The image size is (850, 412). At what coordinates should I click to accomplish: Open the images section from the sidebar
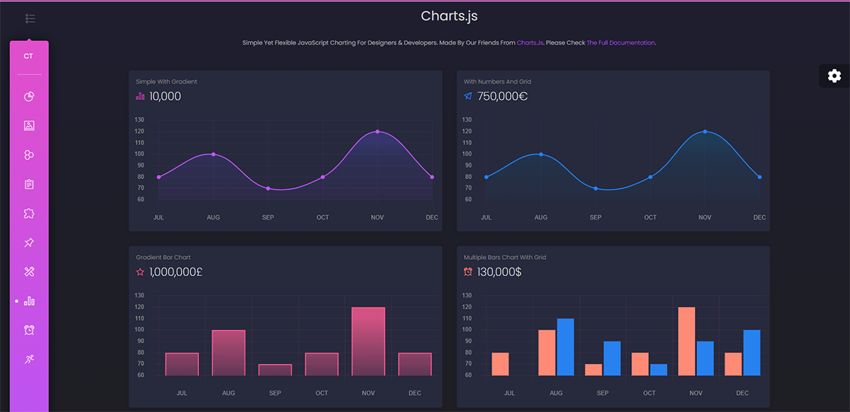(29, 125)
